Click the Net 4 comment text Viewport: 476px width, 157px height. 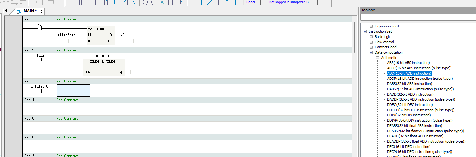point(67,100)
